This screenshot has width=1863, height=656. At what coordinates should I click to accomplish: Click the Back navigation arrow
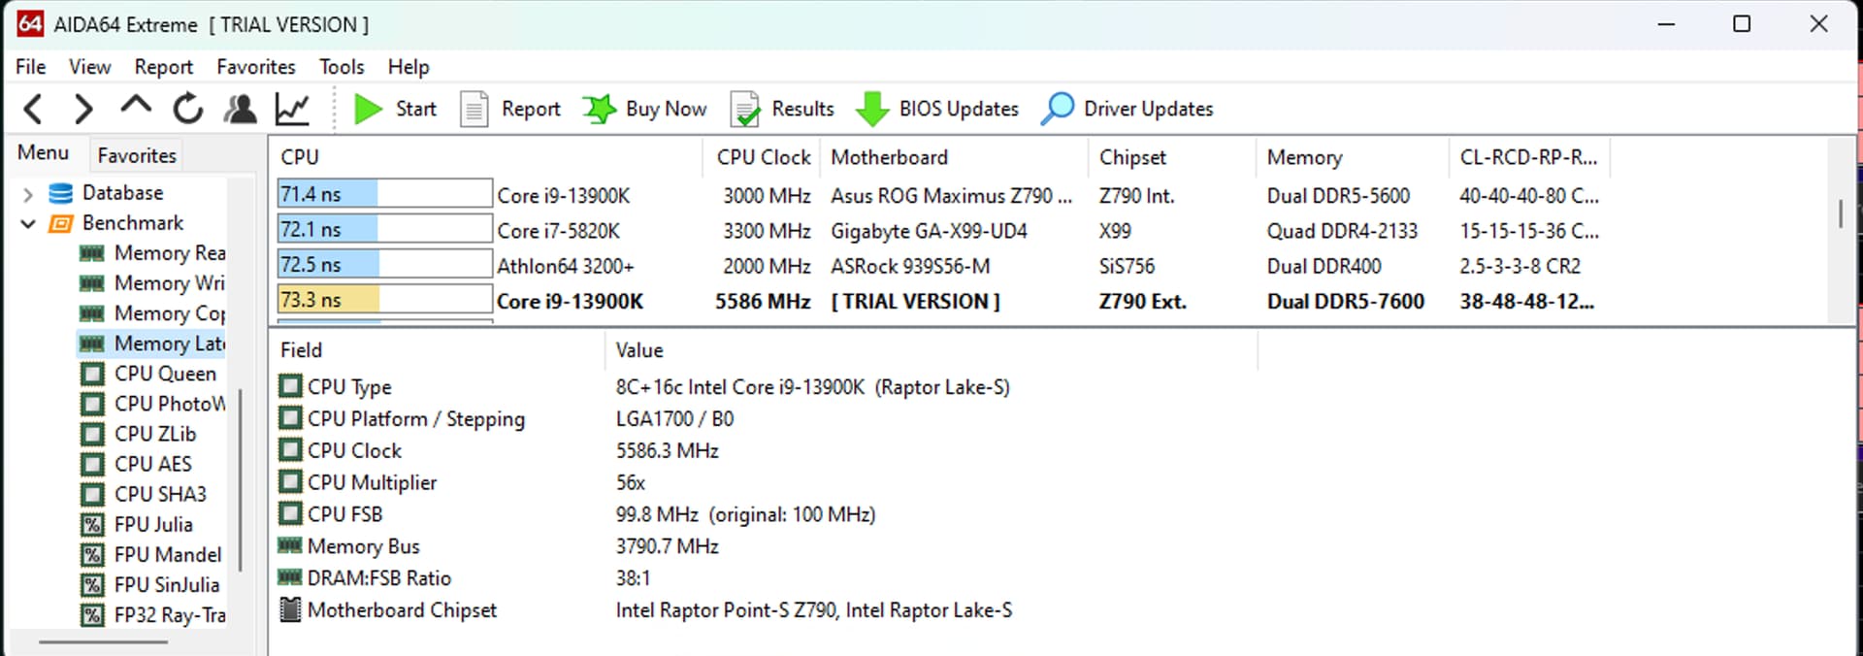33,109
